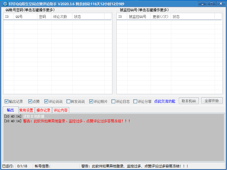Click the 更新(/次) column header
The width and height of the screenshot is (227, 170).
[x=160, y=17]
